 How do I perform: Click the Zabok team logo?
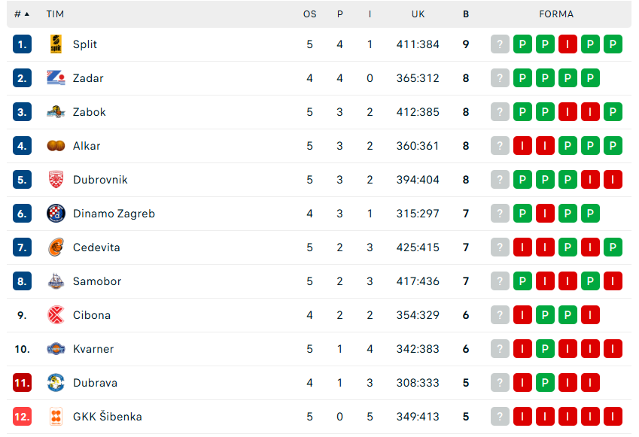56,112
